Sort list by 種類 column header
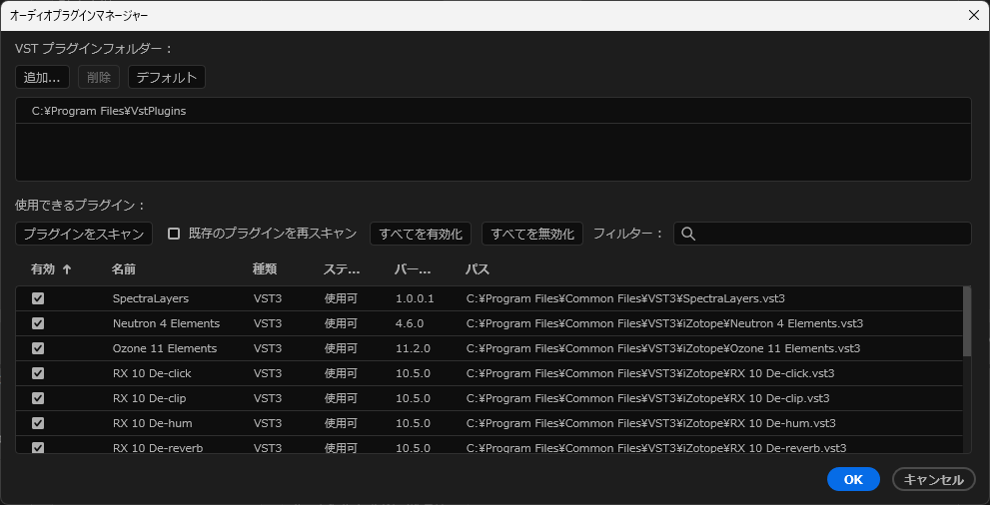990x505 pixels. coord(265,269)
